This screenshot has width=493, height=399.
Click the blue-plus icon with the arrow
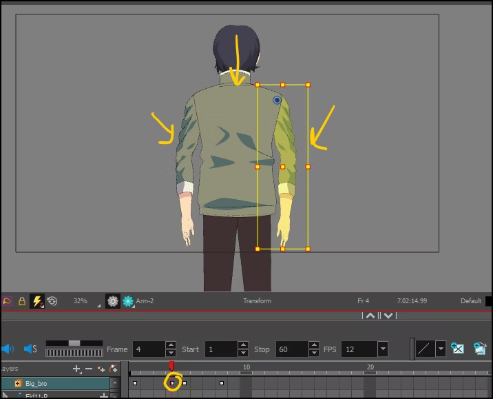480,348
